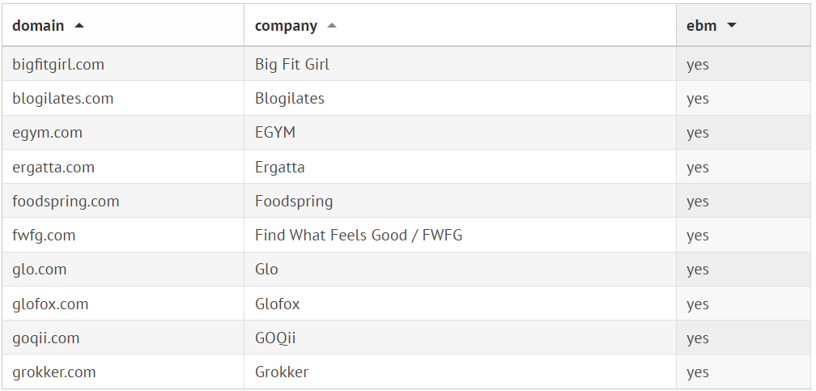Click the foodspring.com domain entry

click(66, 202)
